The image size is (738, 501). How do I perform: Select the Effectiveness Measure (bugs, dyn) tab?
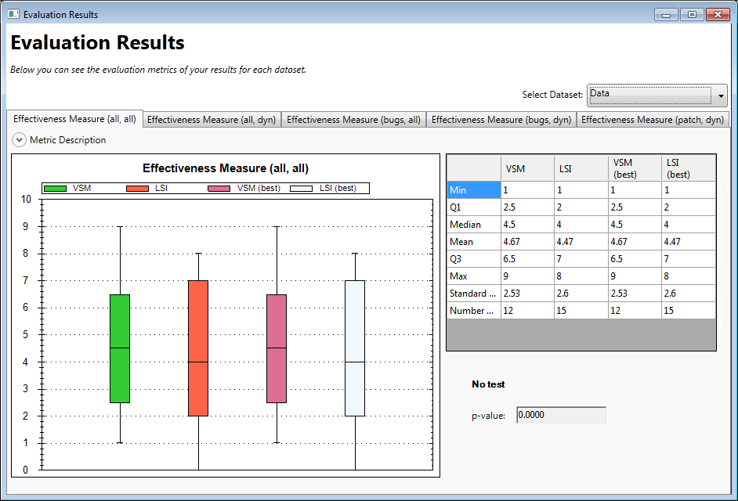pos(501,120)
